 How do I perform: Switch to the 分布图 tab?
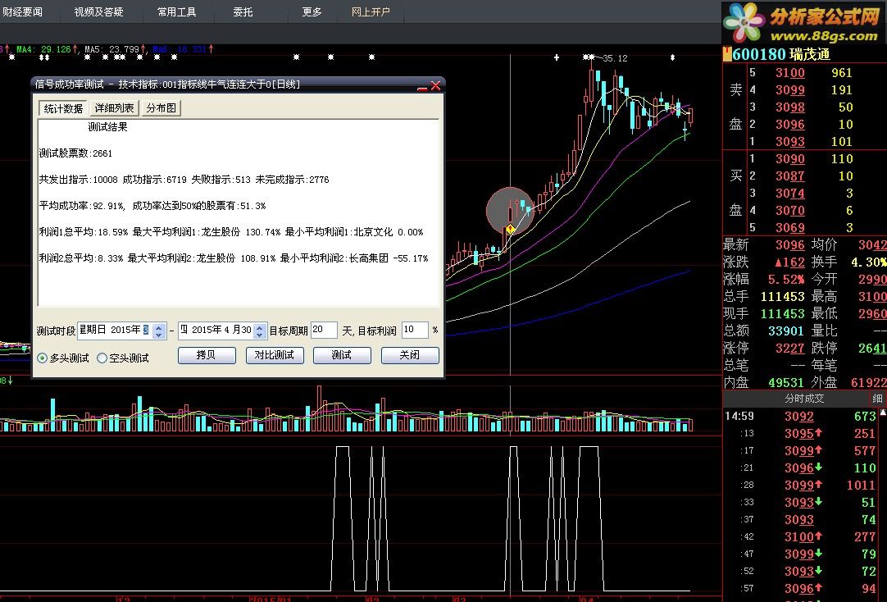[161, 108]
